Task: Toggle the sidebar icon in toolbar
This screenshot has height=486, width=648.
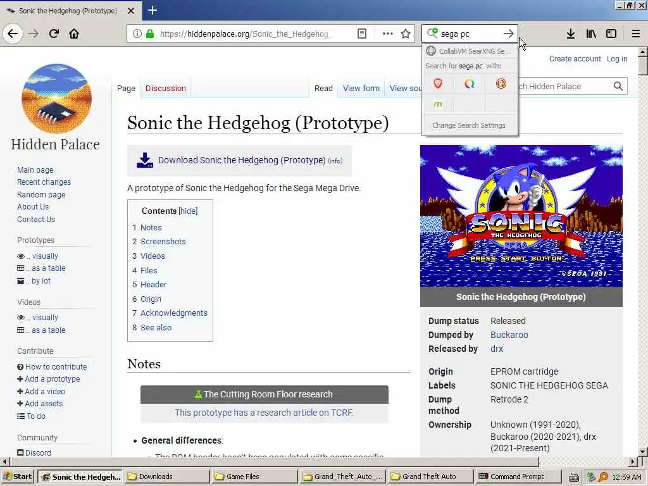Action: click(611, 34)
